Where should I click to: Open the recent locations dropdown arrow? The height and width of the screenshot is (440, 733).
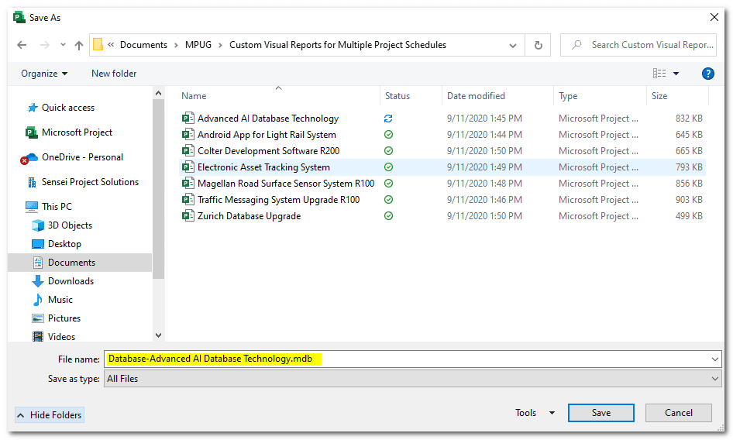pyautogui.click(x=63, y=45)
